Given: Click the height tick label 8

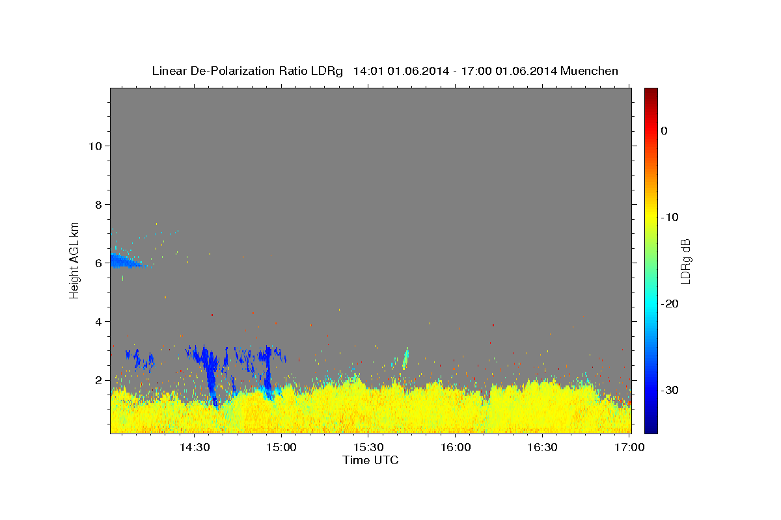Looking at the screenshot, I should (x=99, y=204).
